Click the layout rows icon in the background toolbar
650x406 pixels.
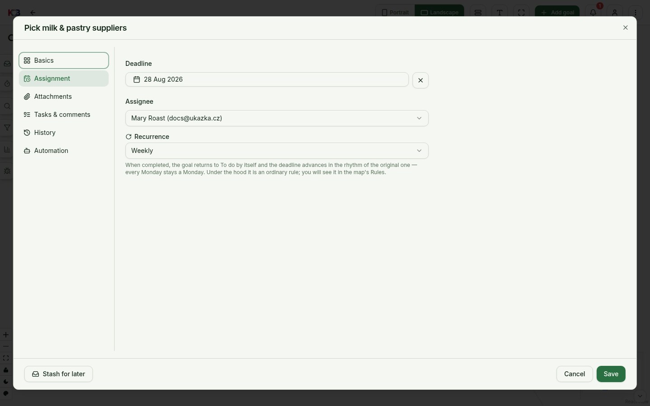478,12
